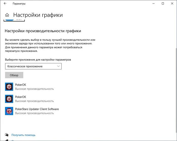Click the "Выберите приложение для настройки параметров" label

point(38,59)
